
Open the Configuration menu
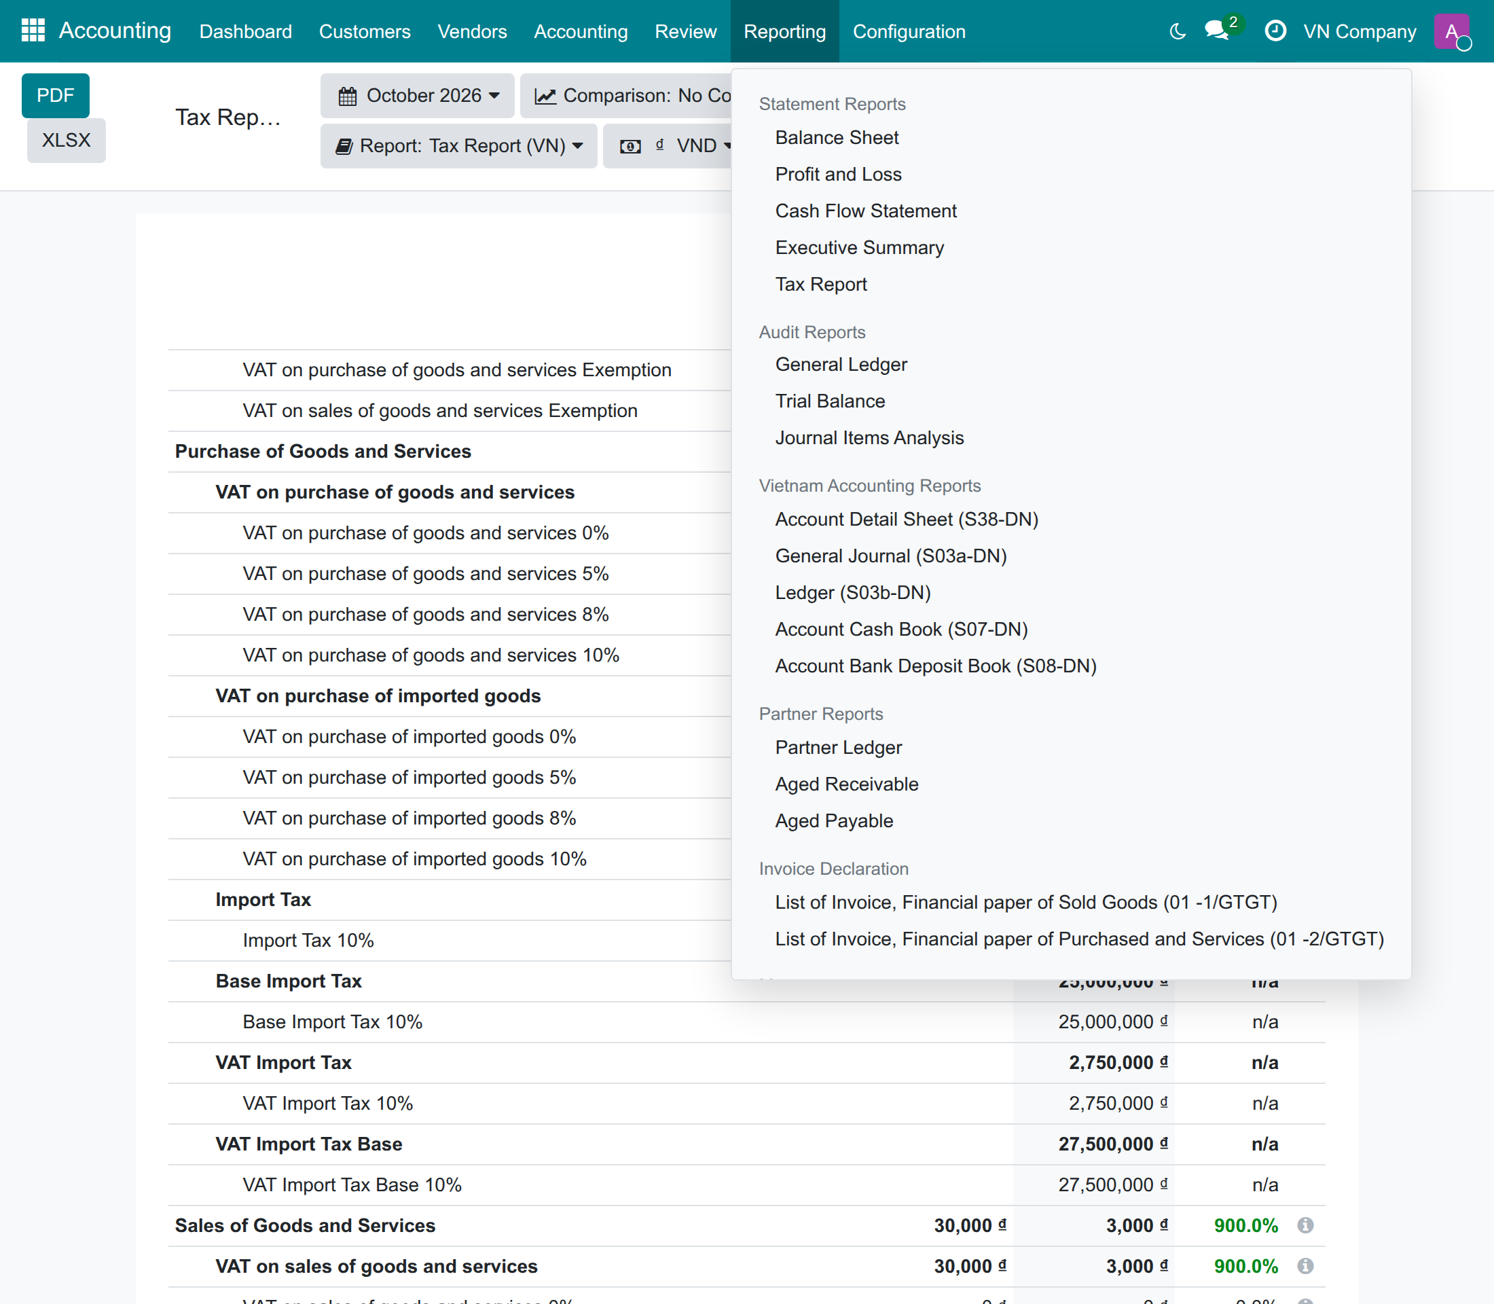909,31
